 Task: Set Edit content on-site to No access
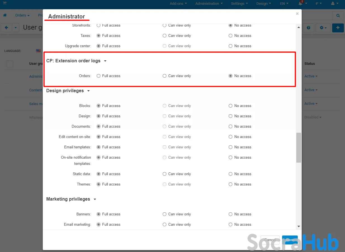(230, 137)
